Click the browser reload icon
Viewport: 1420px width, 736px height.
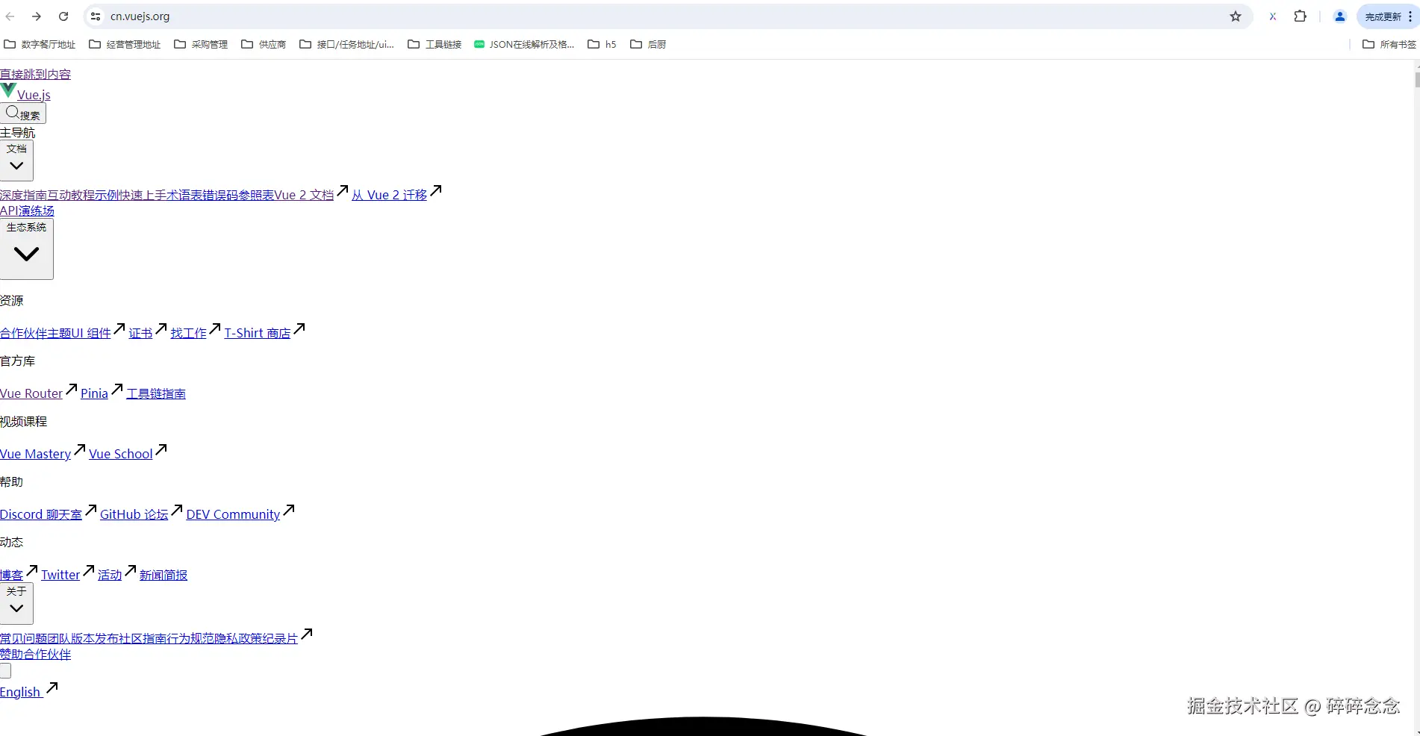click(x=63, y=16)
